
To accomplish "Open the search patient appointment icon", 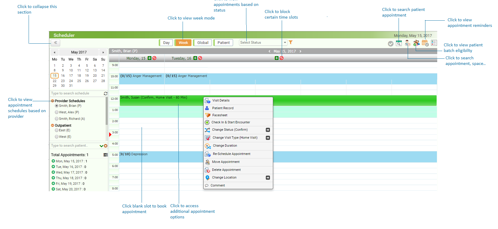I will (399, 43).
